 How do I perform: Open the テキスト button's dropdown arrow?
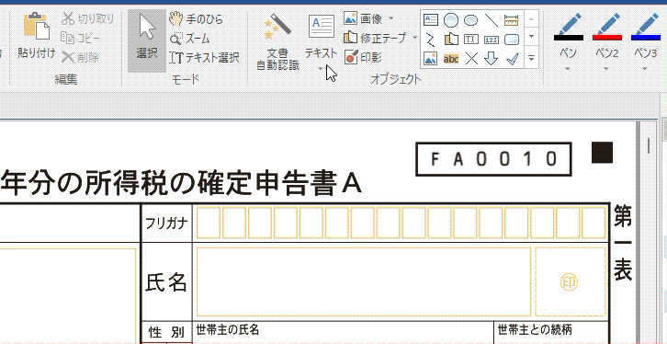(321, 68)
